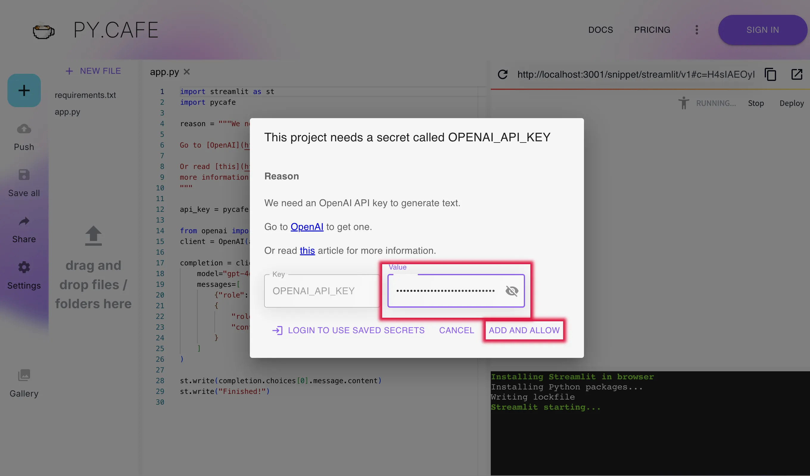
Task: Click the Save all disk icon
Action: tap(24, 175)
